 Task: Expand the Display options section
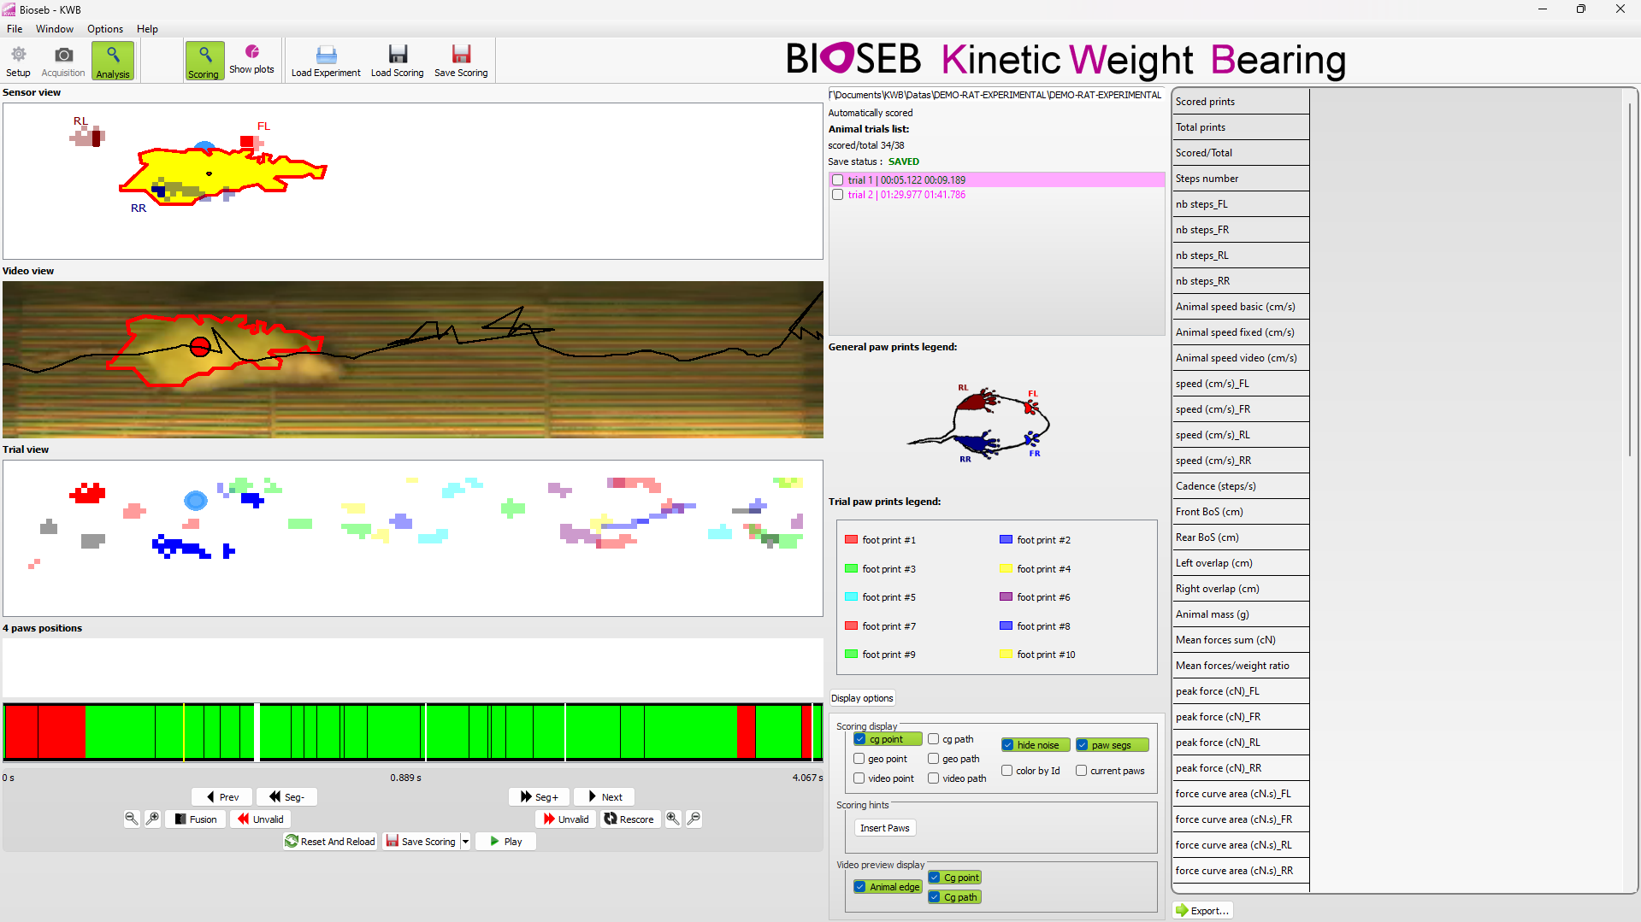tap(862, 698)
